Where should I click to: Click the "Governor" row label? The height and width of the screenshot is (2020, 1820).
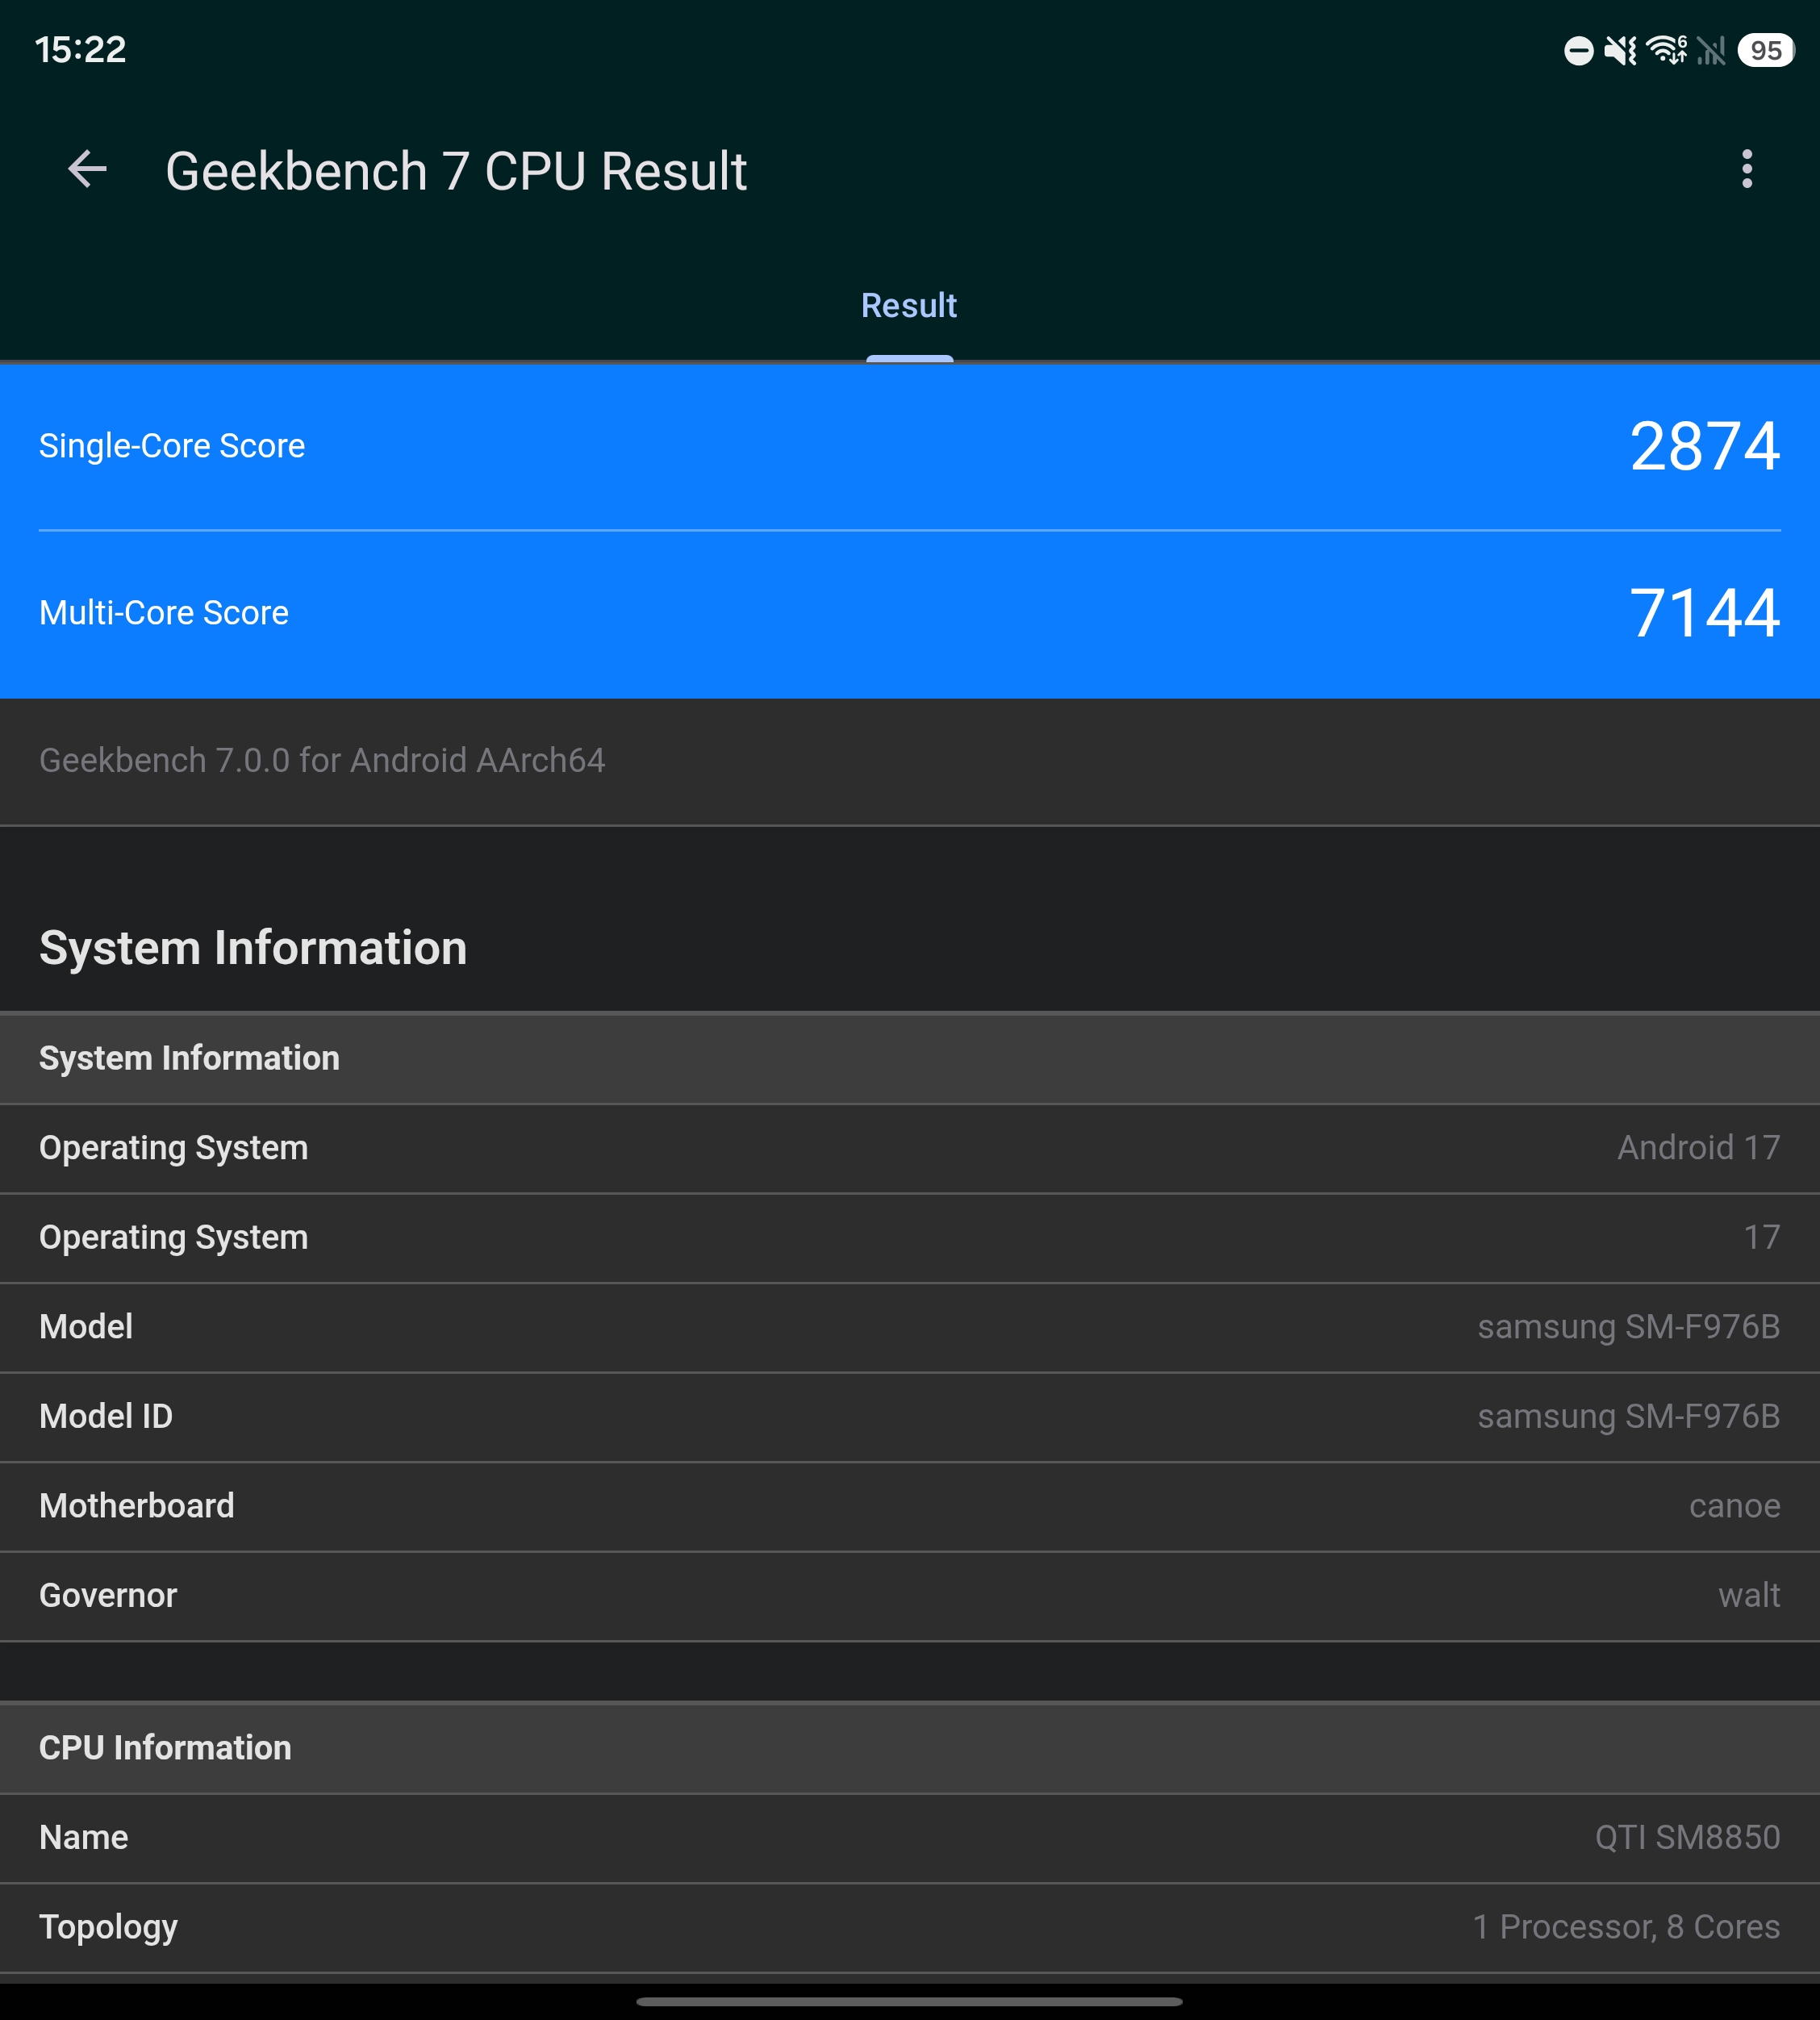108,1596
